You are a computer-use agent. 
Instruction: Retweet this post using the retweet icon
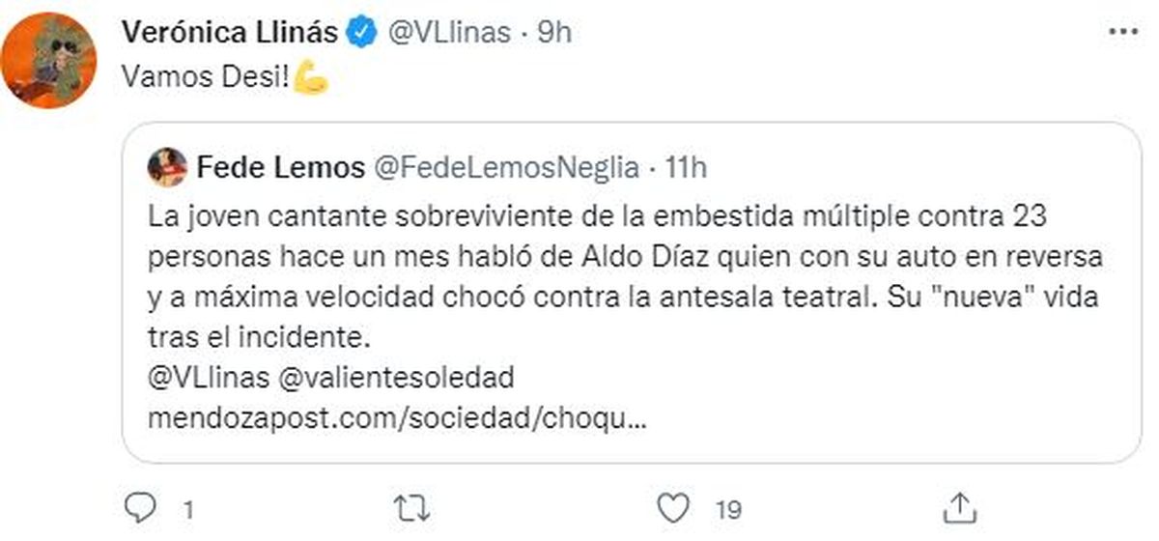(x=415, y=506)
